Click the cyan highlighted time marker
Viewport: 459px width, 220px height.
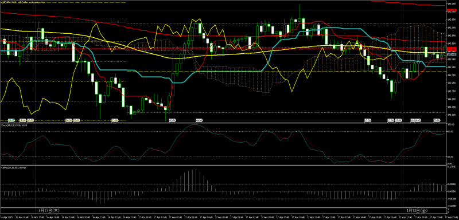[11, 120]
